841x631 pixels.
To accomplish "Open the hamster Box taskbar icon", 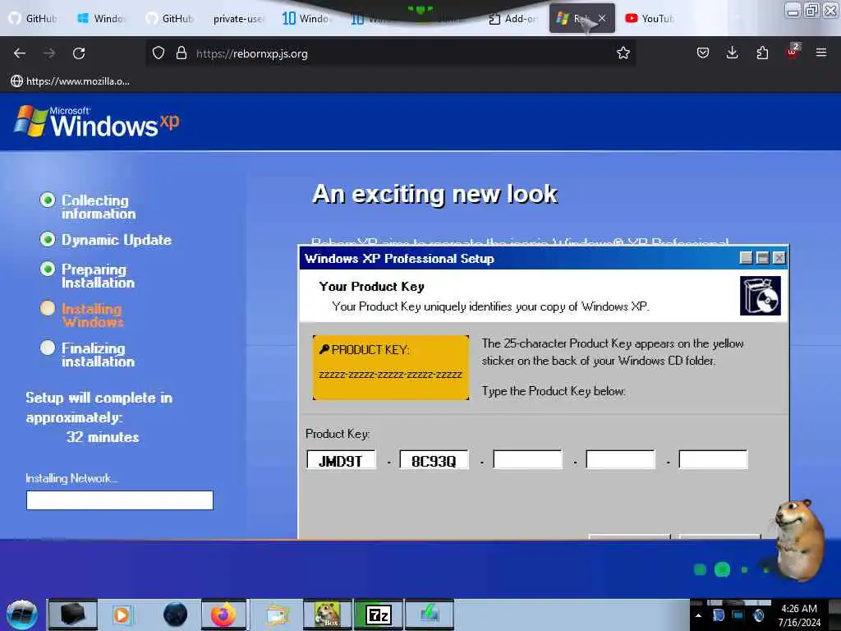I will click(327, 615).
